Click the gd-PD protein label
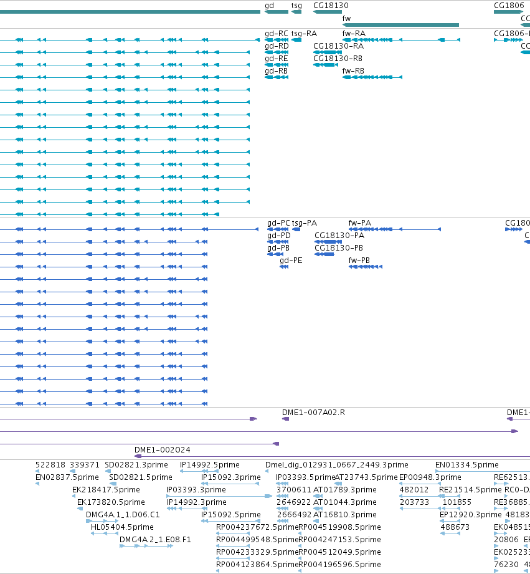This screenshot has height=574, width=530. 279,236
